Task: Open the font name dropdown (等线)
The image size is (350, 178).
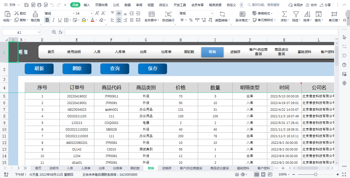Action: (74, 13)
